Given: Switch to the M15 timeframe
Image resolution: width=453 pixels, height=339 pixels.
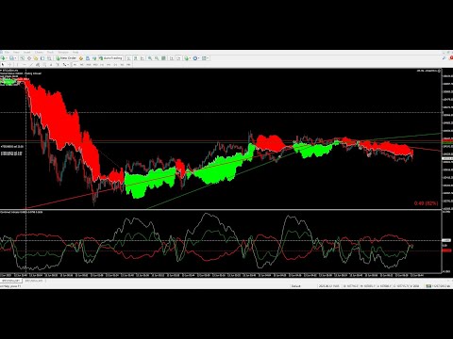Looking at the screenshot, I should [x=89, y=64].
